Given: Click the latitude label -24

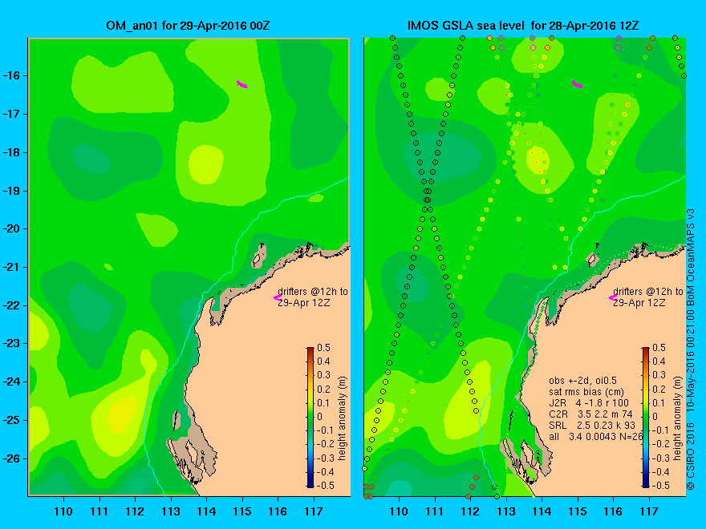Looking at the screenshot, I should click(12, 382).
